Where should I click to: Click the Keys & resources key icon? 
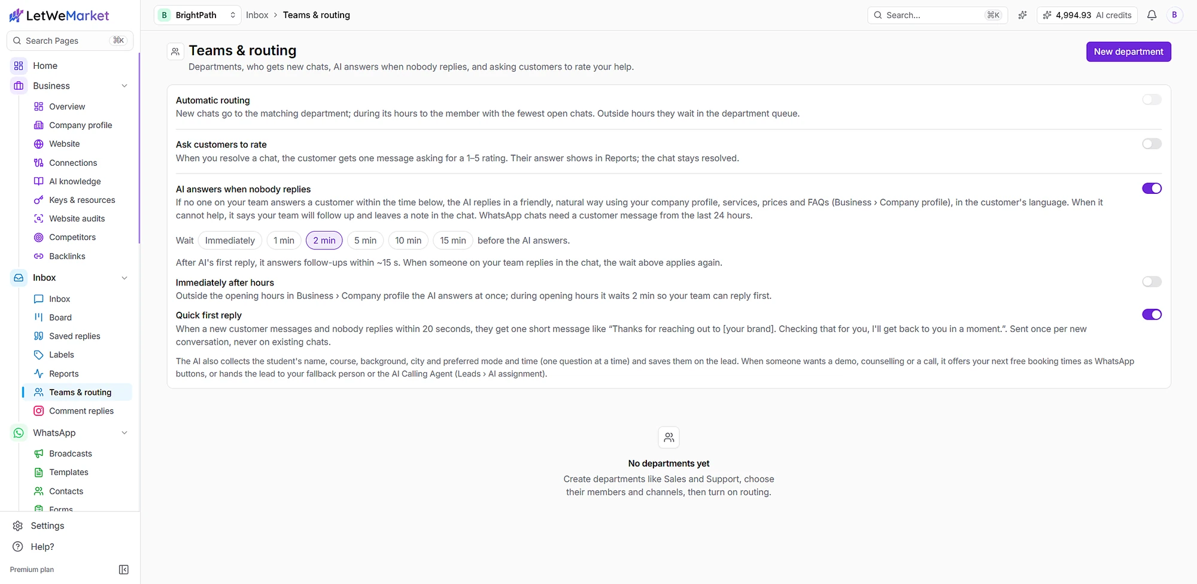point(39,200)
